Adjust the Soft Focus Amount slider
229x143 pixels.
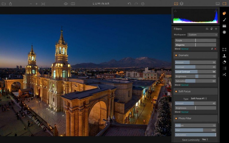pyautogui.click(x=196, y=103)
